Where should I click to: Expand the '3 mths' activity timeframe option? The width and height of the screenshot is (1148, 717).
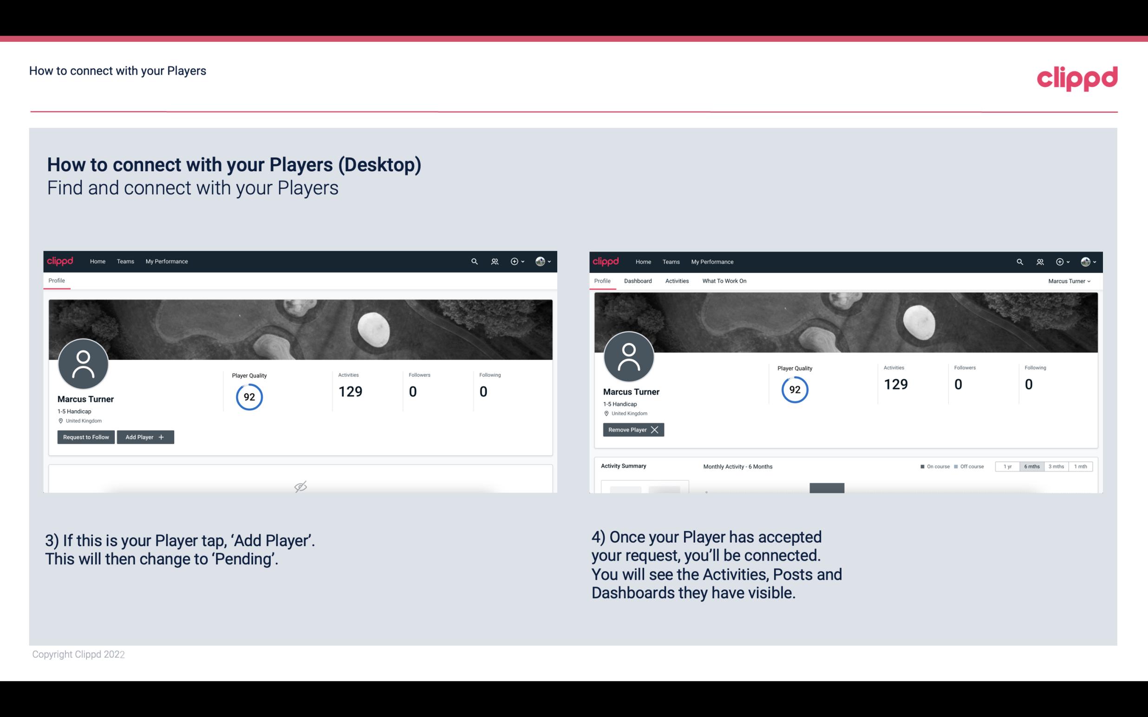pos(1056,466)
